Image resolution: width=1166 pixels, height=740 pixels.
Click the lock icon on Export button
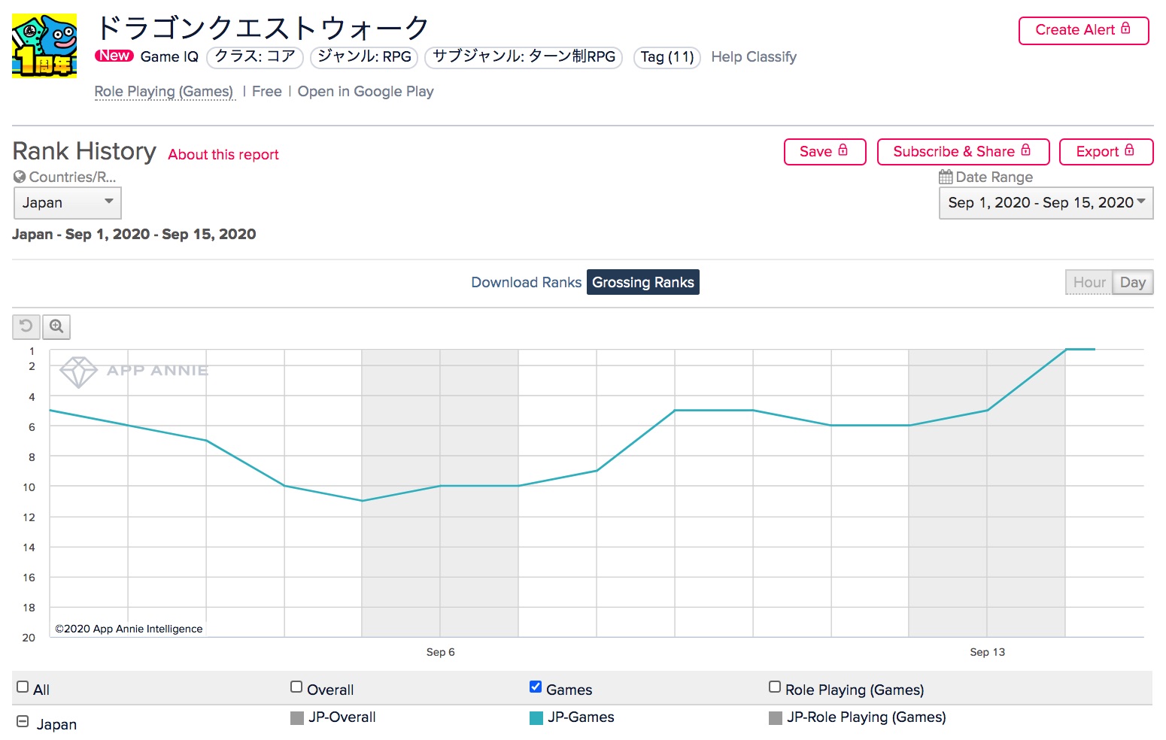click(1128, 150)
